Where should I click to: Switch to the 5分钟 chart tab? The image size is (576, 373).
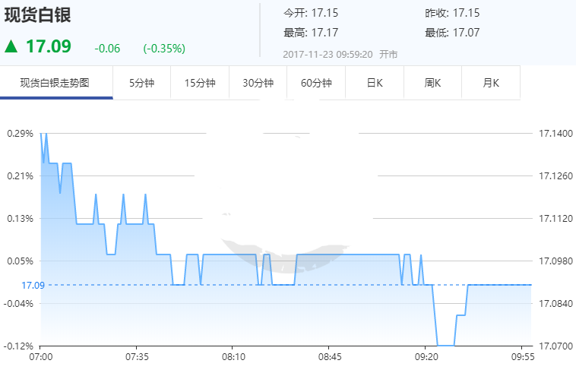click(141, 83)
